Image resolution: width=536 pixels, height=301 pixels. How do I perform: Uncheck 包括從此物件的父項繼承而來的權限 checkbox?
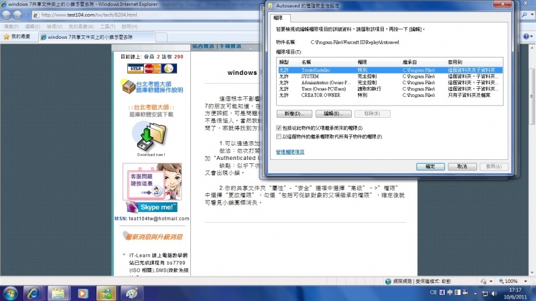tap(279, 128)
